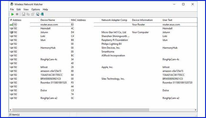
Task: Sort by the Device Name column header
Action: pos(54,20)
